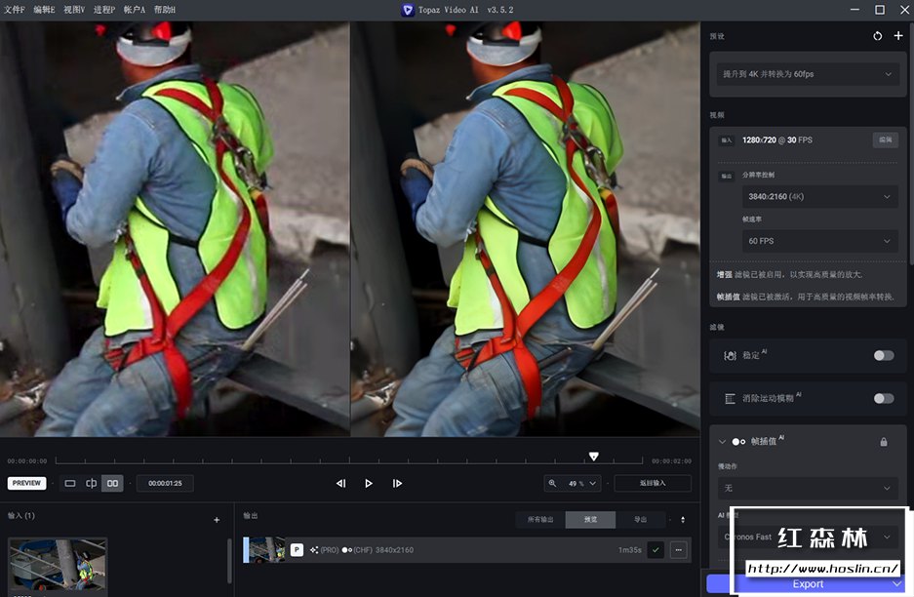Image resolution: width=914 pixels, height=597 pixels.
Task: Click the lock icon on 帧插值 panel
Action: point(884,442)
